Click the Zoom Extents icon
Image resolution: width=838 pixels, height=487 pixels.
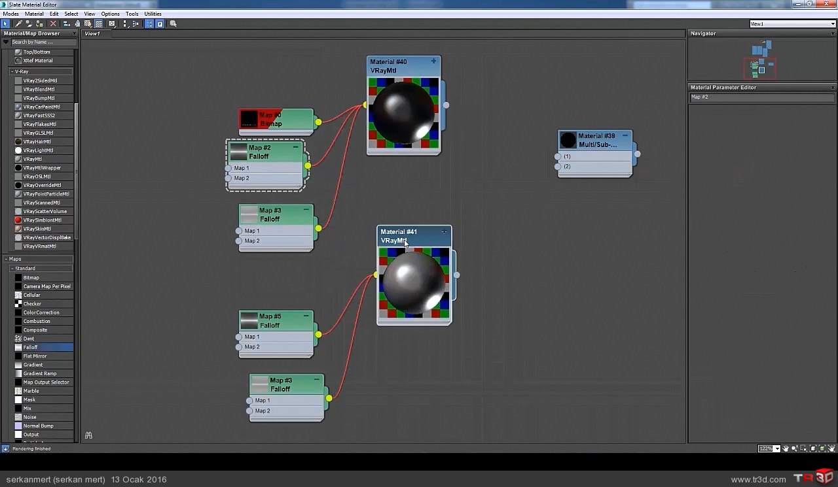tap(813, 448)
